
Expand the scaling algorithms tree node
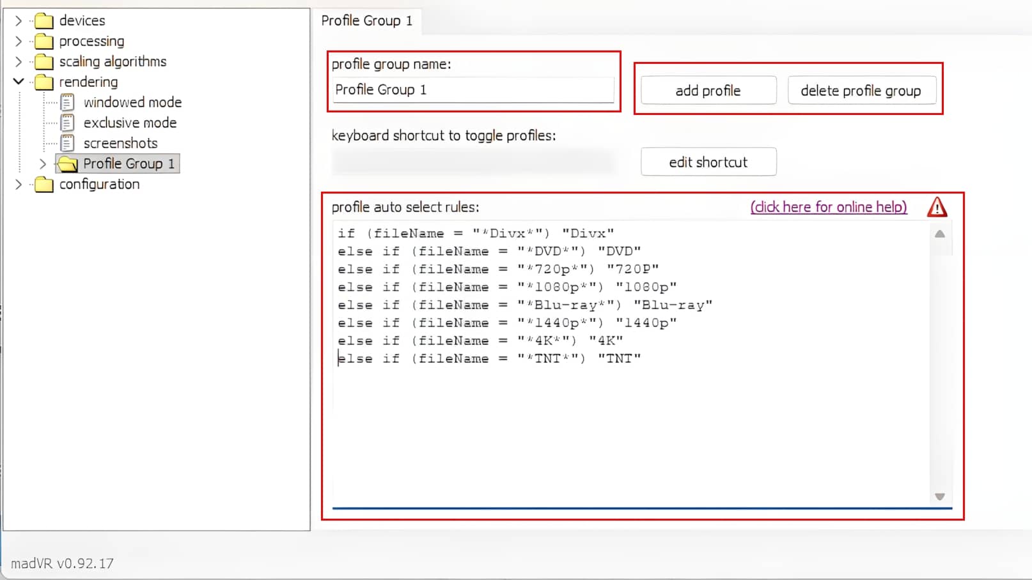point(19,62)
